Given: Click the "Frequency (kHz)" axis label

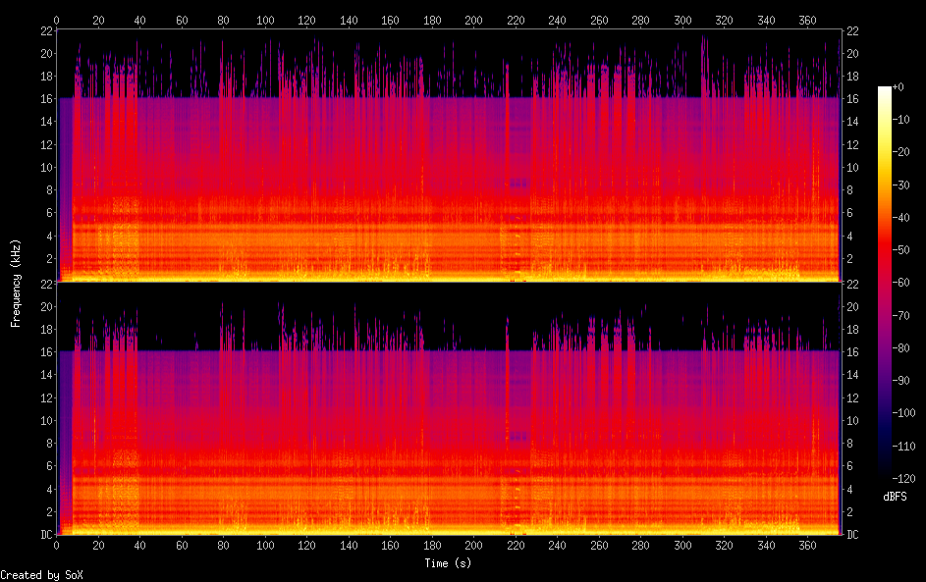Looking at the screenshot, I should pyautogui.click(x=16, y=283).
